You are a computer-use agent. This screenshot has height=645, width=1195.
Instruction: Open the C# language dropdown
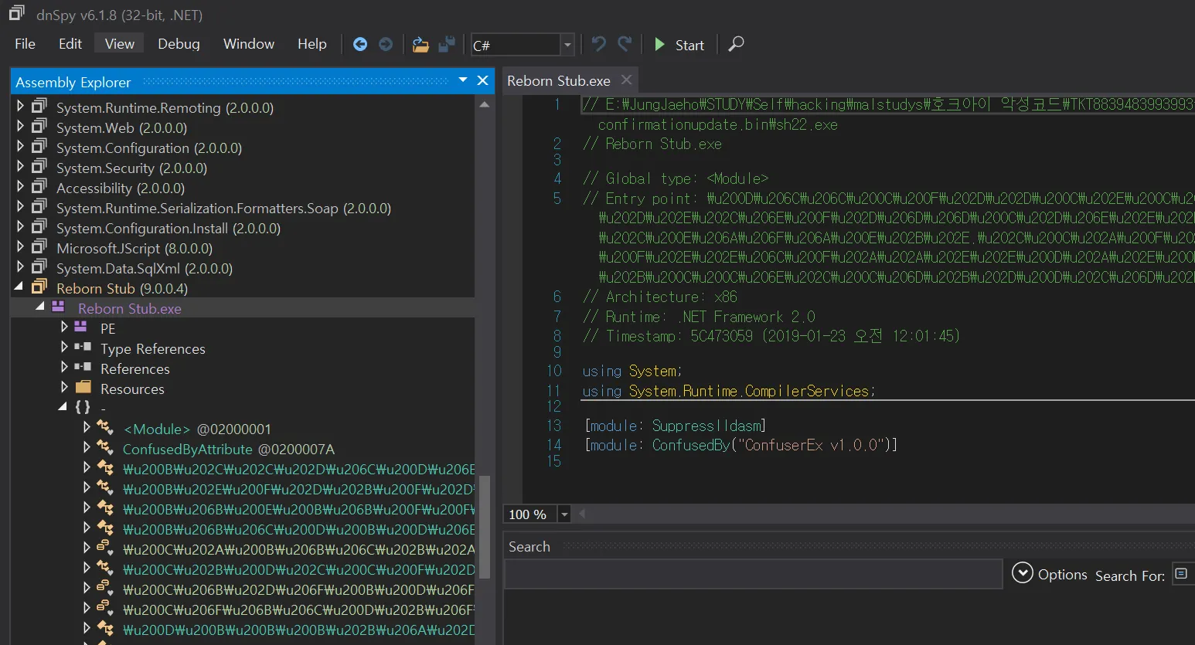(567, 45)
